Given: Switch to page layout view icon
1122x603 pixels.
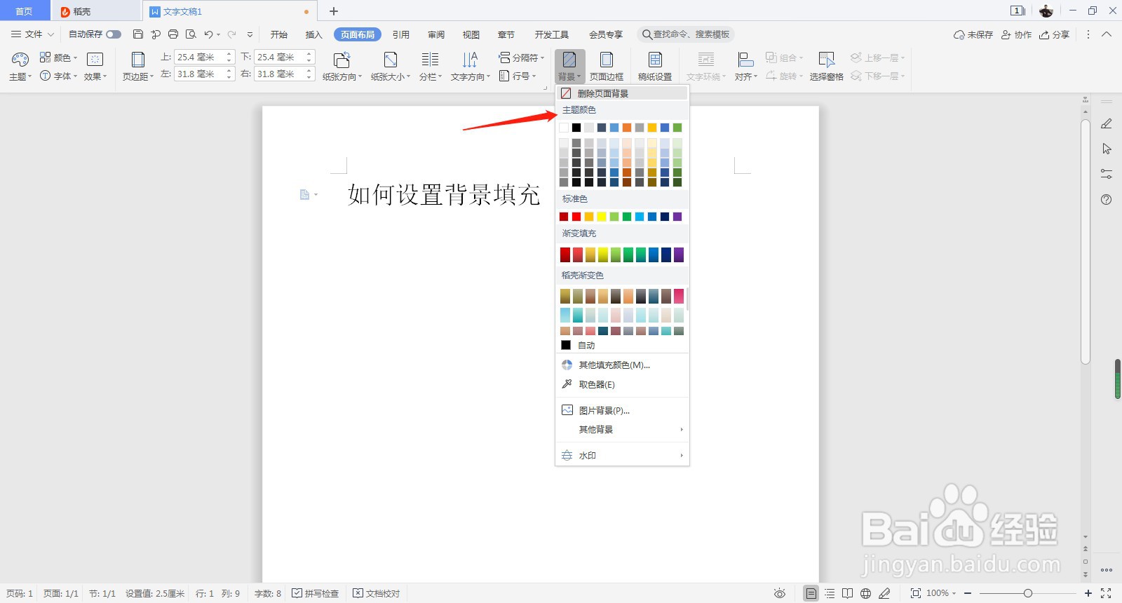Looking at the screenshot, I should (x=811, y=593).
